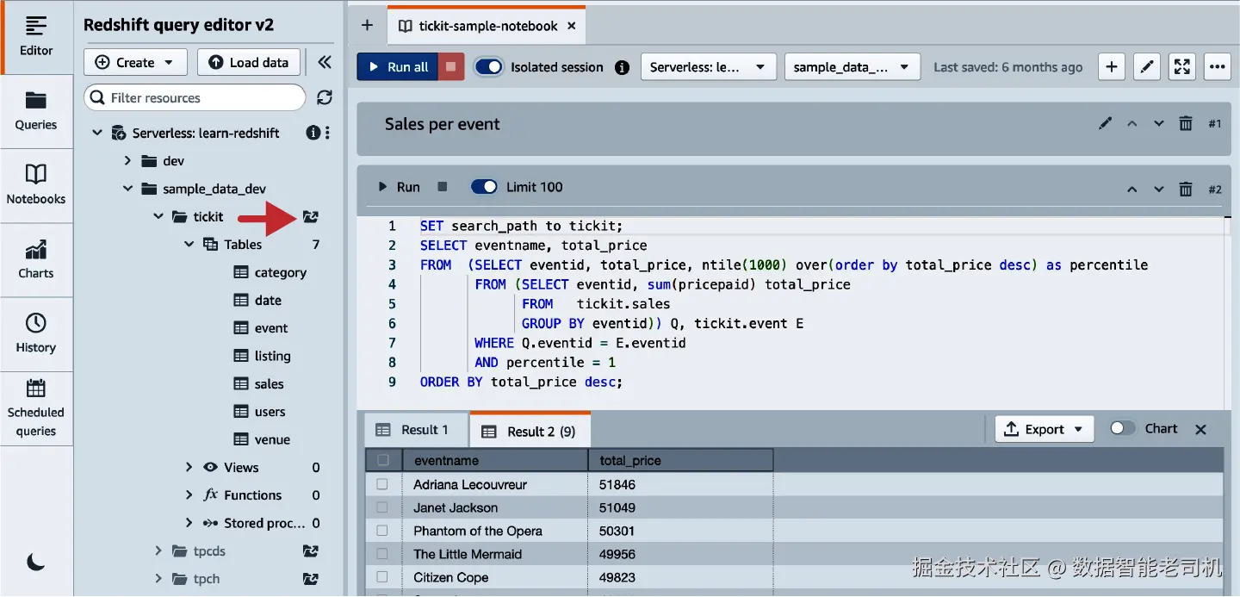
Task: Collapse the resource panel with double chevron
Action: (x=325, y=62)
